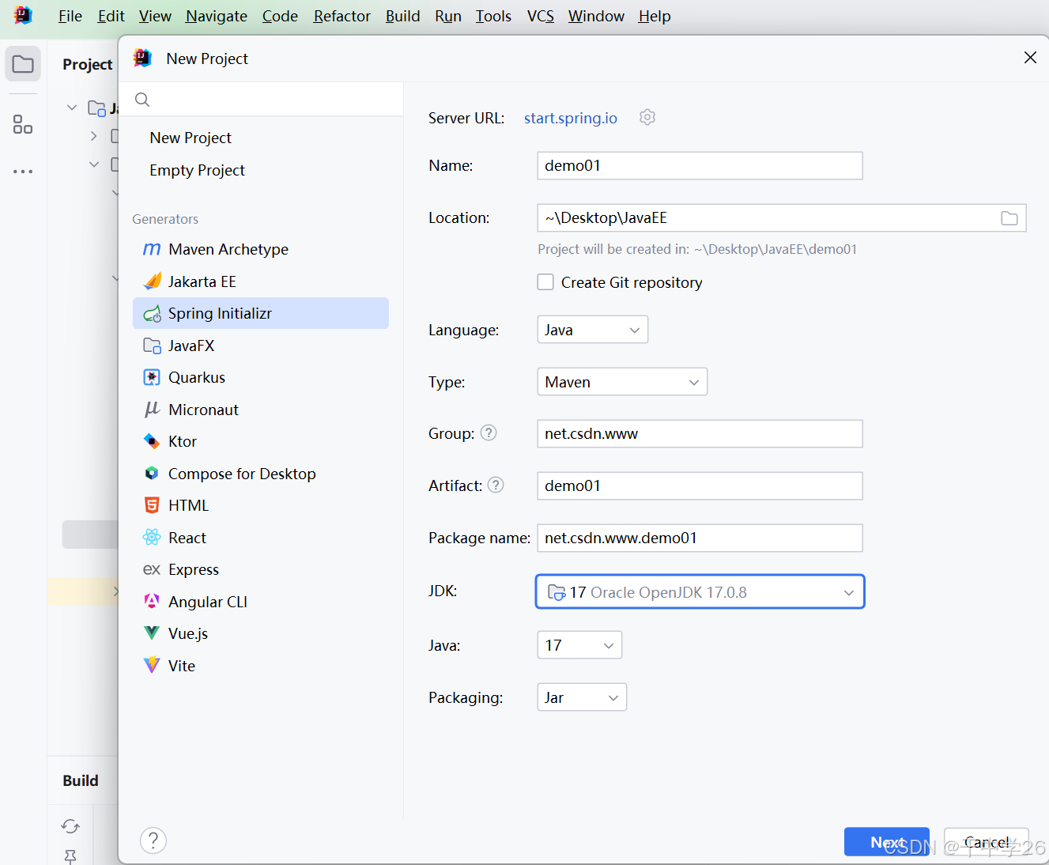Select the Angular CLI generator

coord(261,602)
